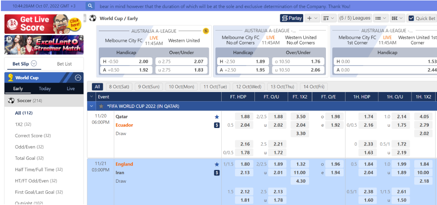Choose the Total Goal (32) market
This screenshot has height=205, width=437.
(29, 158)
